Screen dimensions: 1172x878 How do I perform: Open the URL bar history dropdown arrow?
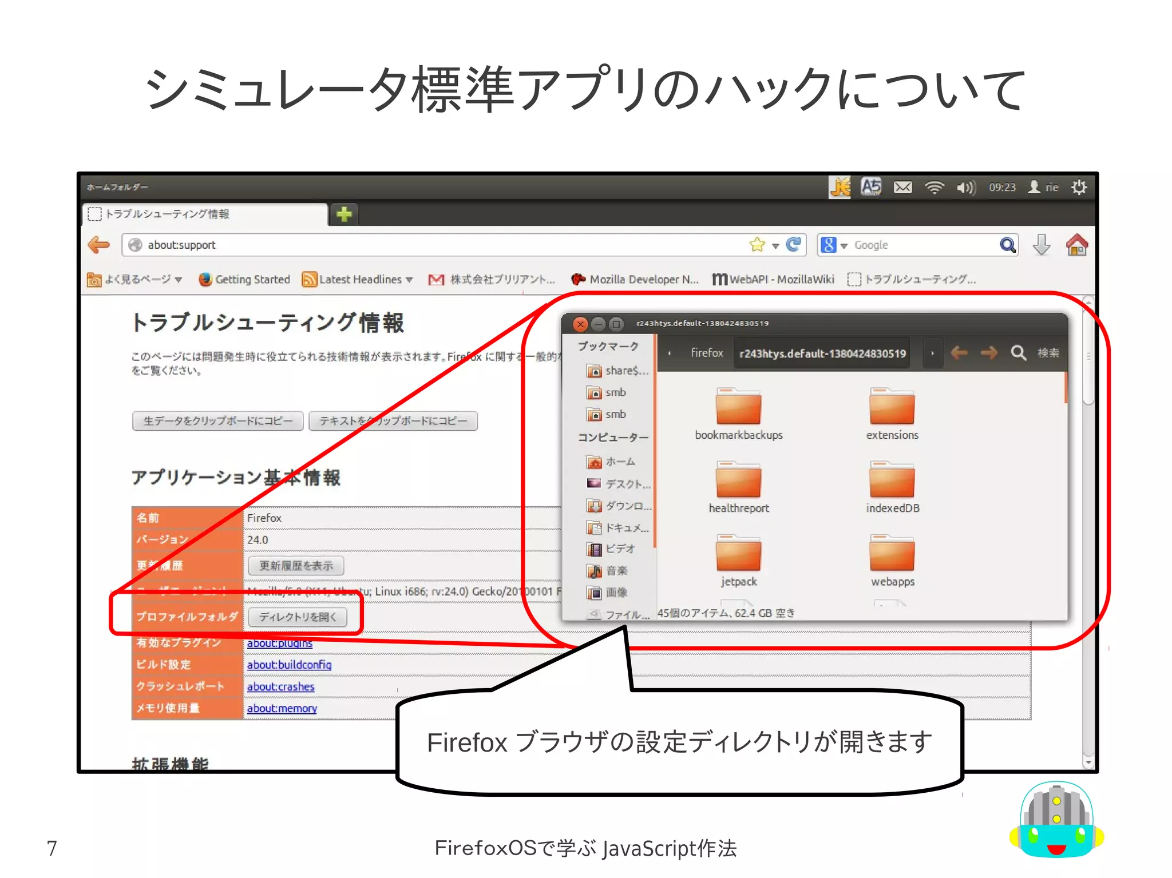click(x=775, y=246)
